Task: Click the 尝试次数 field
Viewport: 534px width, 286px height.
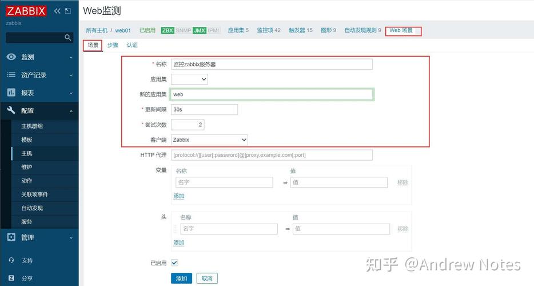Action: point(188,125)
